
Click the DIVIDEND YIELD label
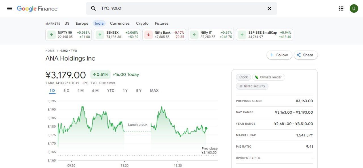point(248,158)
